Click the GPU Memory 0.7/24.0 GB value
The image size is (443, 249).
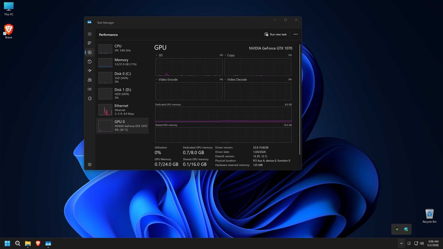[167, 164]
